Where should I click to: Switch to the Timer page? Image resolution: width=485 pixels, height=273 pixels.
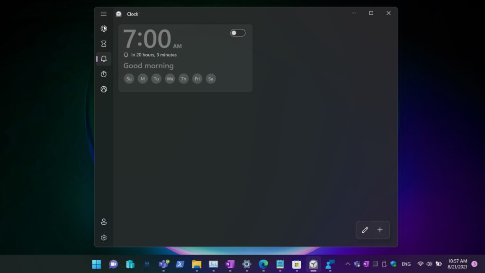click(x=104, y=44)
